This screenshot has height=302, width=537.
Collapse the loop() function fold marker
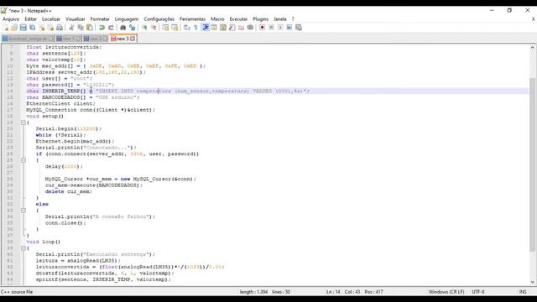tap(23, 248)
